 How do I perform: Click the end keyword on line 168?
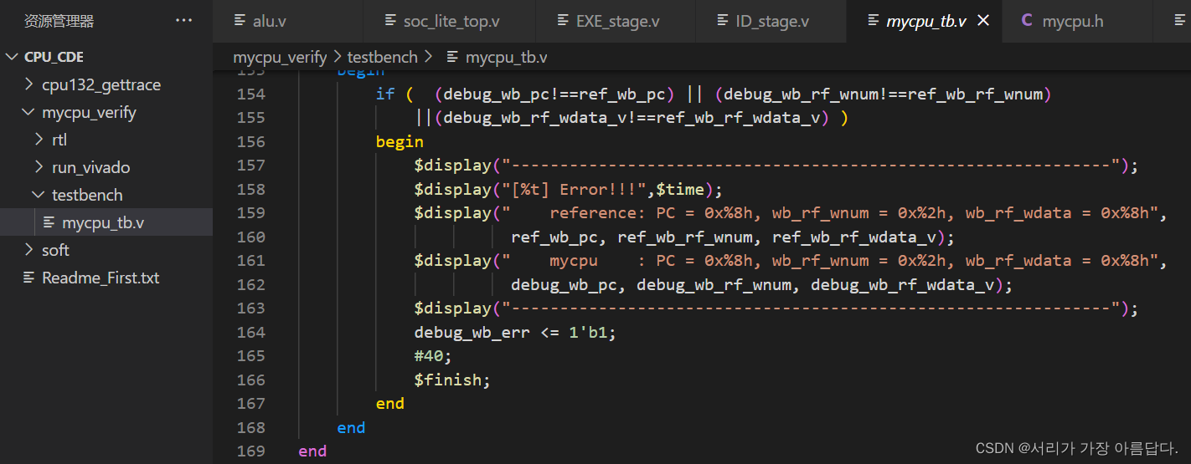point(351,427)
